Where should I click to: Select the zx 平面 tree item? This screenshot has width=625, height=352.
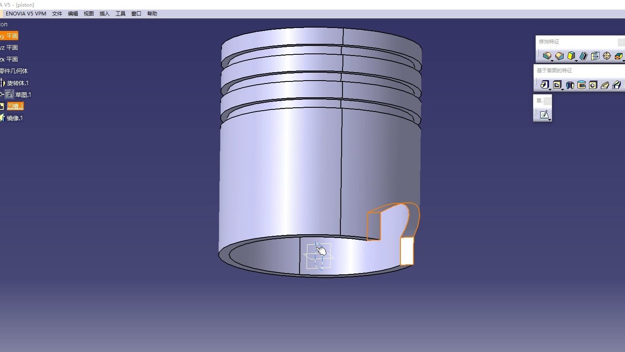click(x=9, y=59)
